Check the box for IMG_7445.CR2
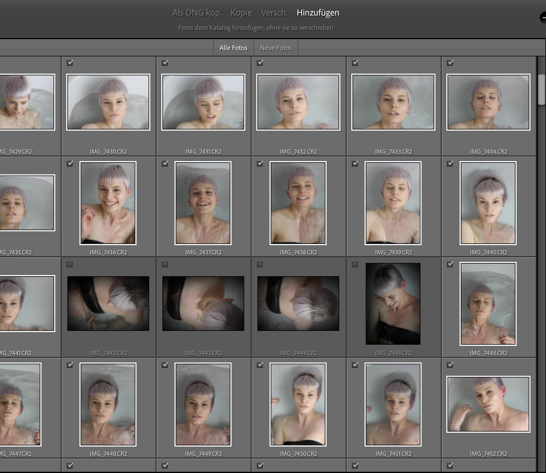 [355, 264]
